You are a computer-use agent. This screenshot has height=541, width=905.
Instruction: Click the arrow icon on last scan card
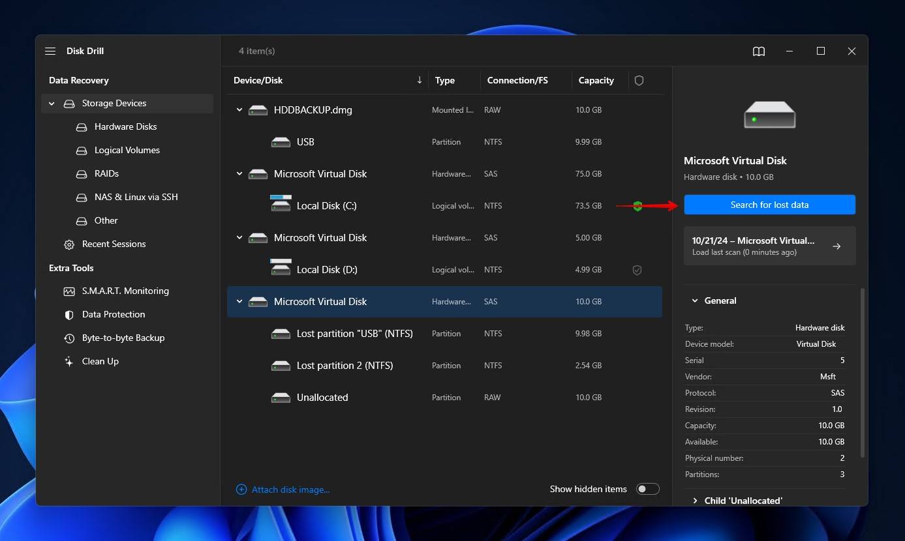click(x=836, y=246)
